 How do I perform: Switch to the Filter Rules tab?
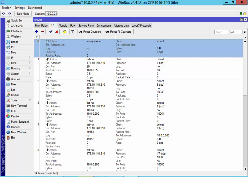coord(41,26)
